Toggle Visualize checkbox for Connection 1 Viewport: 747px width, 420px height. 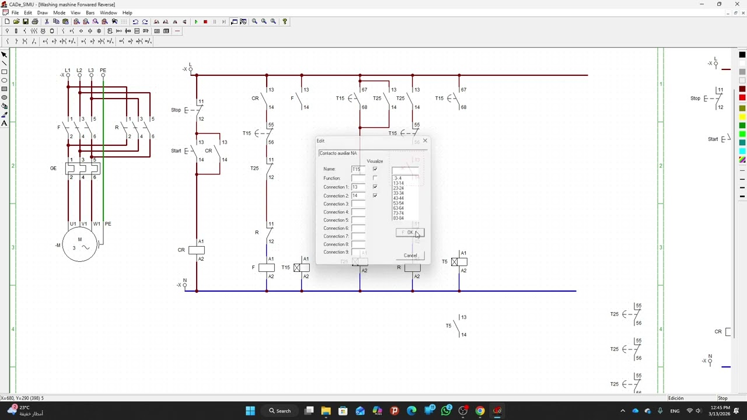tap(375, 187)
